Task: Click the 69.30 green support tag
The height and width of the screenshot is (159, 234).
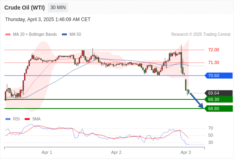Action: 219,99
